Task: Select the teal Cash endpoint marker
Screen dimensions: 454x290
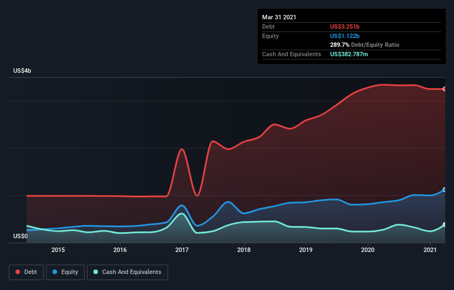Action: (445, 224)
